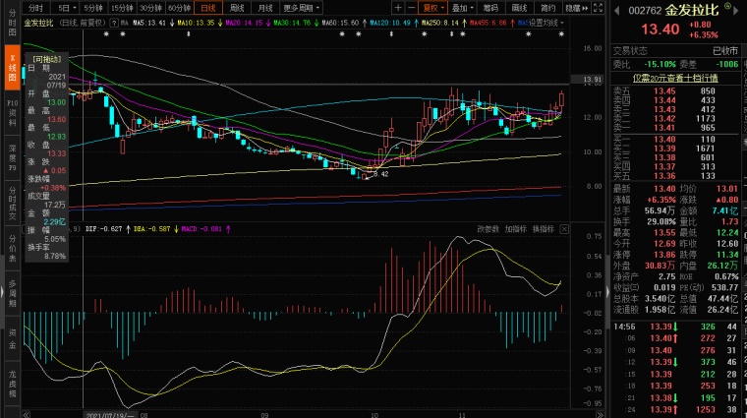Toggle 筹码 distribution display
The image size is (747, 418).
[x=490, y=8]
